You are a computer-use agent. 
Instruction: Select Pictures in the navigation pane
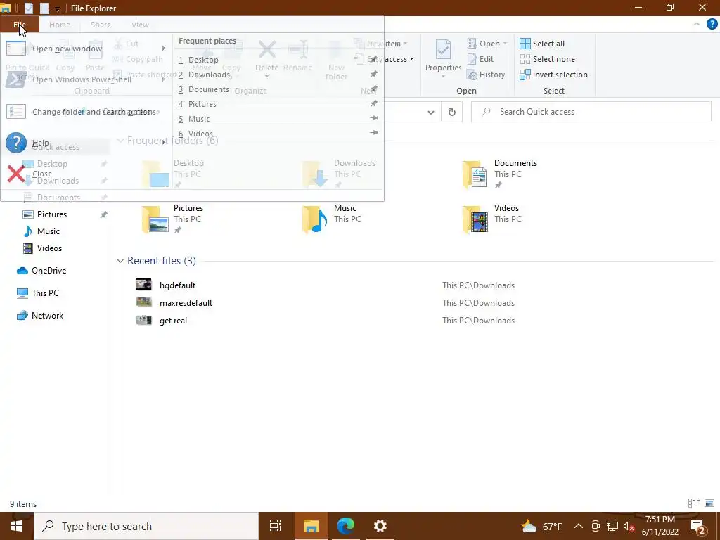(x=52, y=214)
